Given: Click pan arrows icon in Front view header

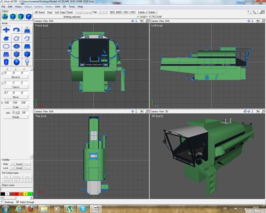Looking at the screenshot, I should click(133, 21).
